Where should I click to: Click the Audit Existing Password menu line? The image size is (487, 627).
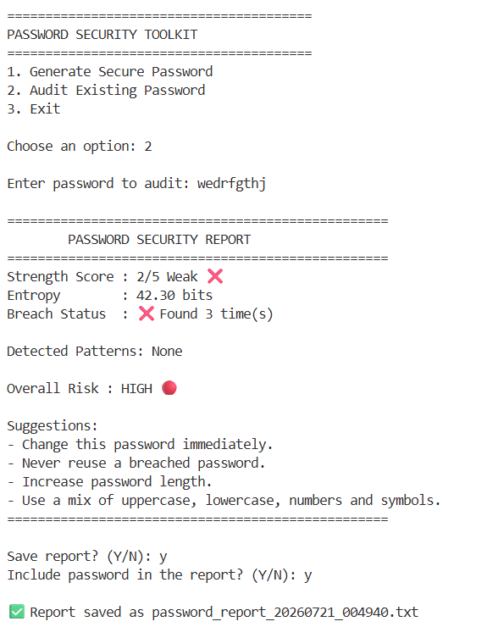106,91
